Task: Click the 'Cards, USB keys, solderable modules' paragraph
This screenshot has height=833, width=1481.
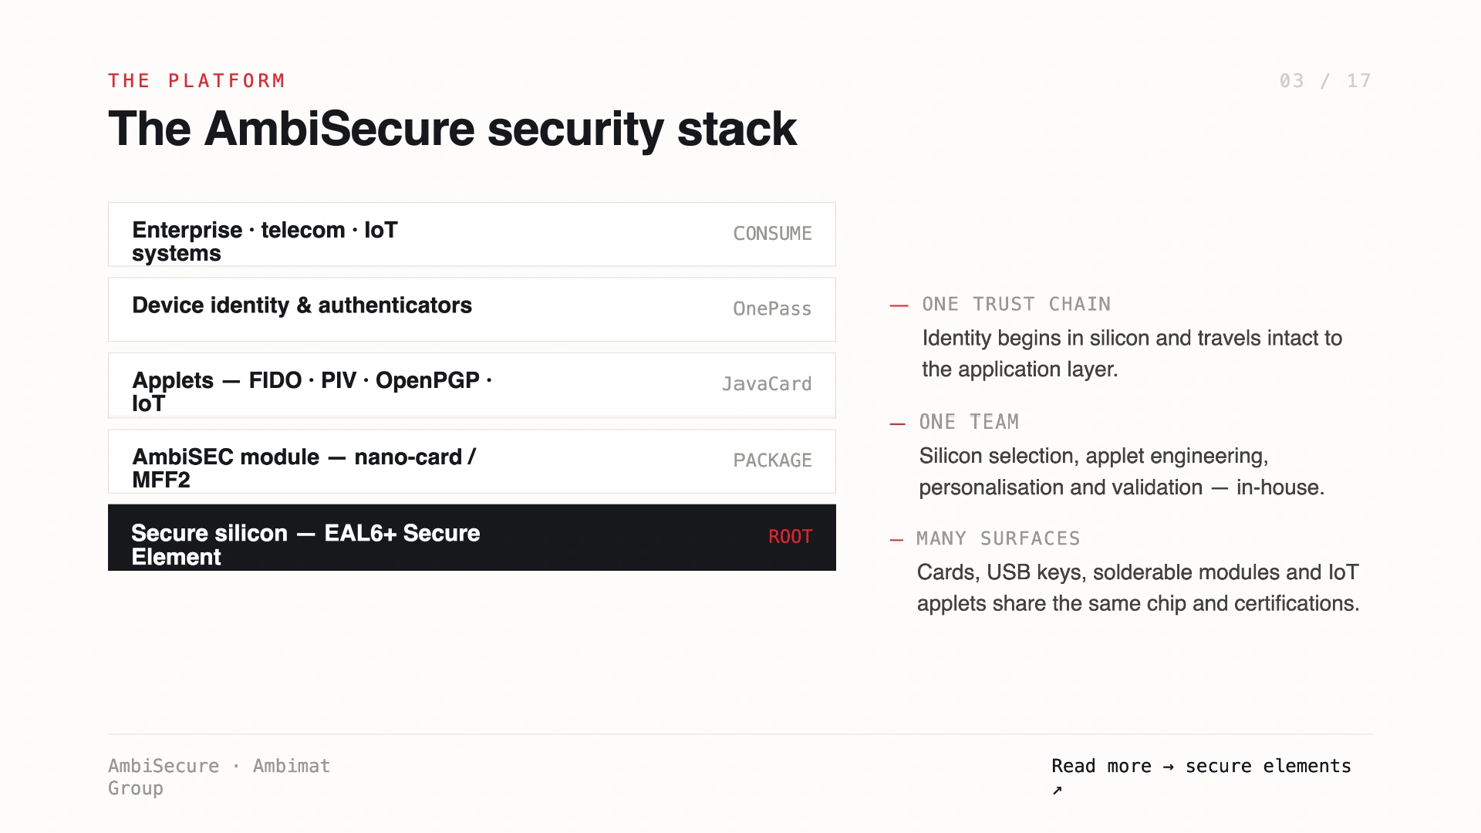Action: pos(1138,588)
